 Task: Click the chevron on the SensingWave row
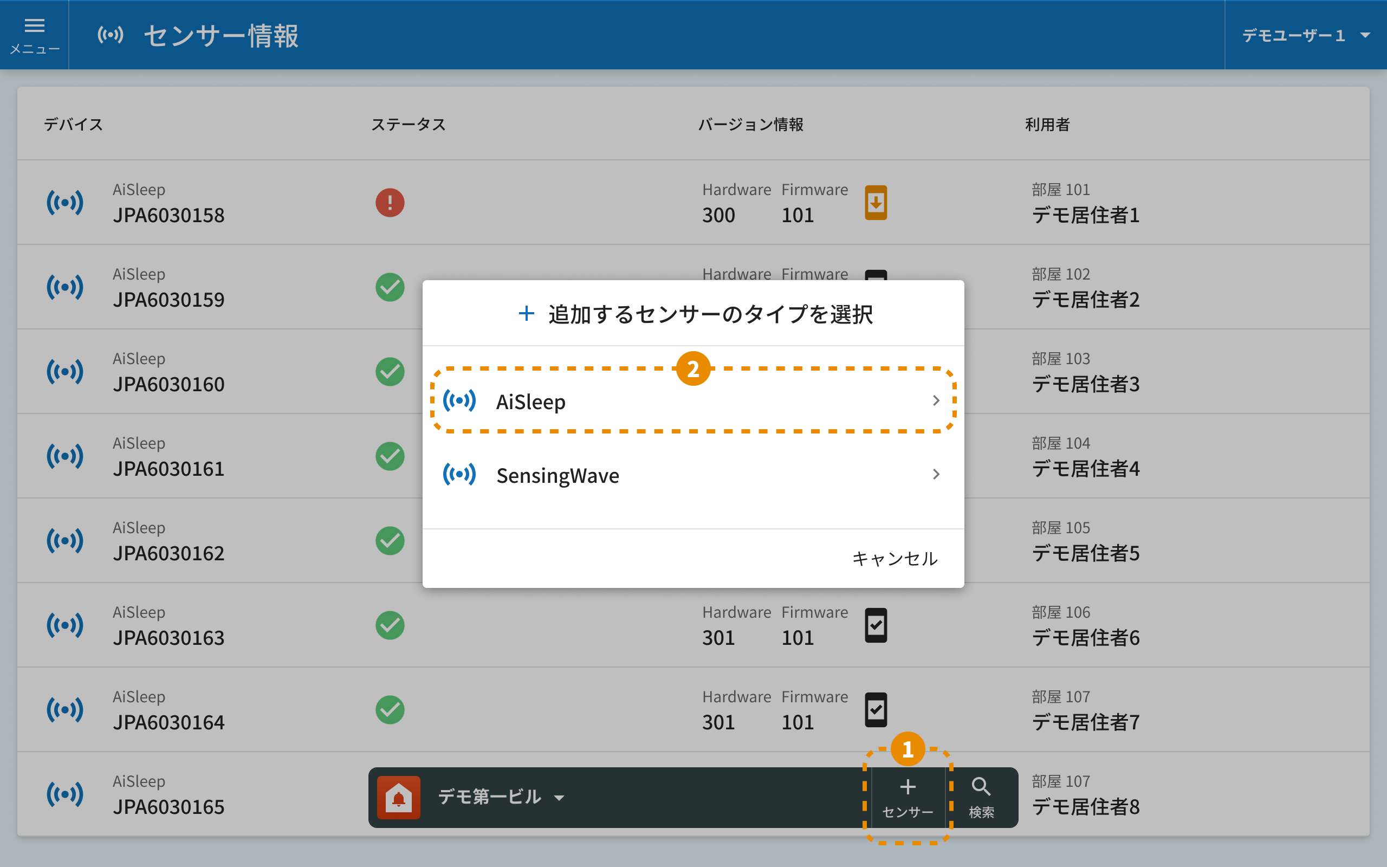[936, 474]
